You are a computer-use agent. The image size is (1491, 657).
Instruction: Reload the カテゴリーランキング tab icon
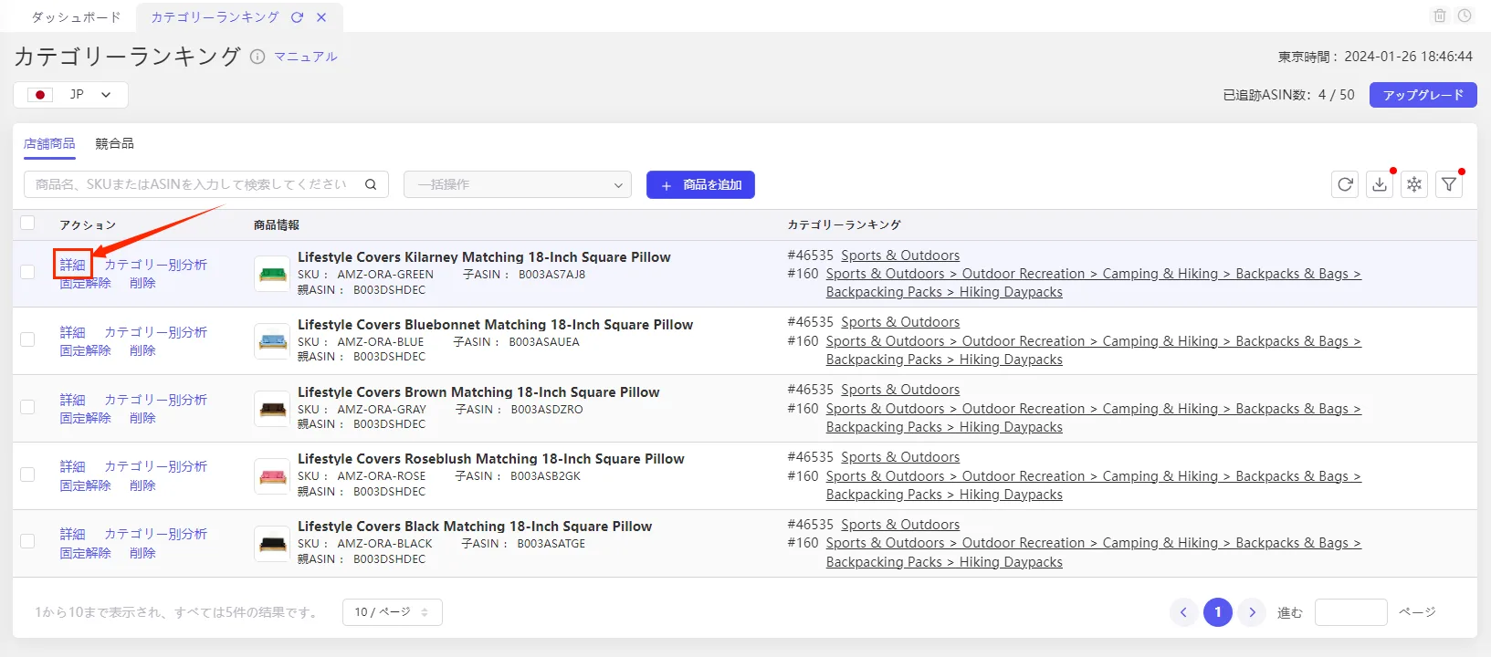tap(297, 17)
